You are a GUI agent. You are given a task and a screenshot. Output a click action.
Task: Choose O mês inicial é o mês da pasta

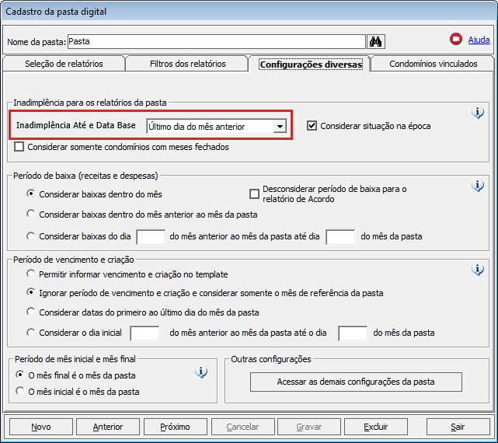tap(19, 391)
